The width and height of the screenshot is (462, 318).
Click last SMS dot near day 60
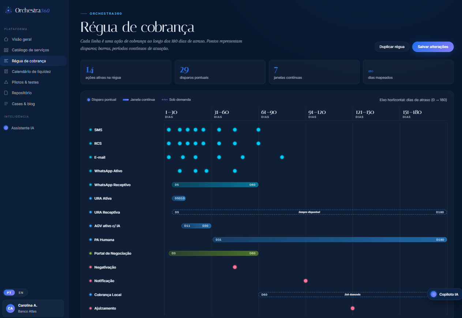[x=258, y=130]
